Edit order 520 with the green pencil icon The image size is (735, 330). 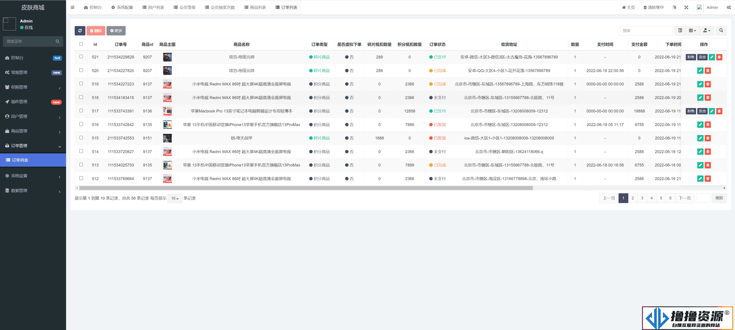point(700,71)
